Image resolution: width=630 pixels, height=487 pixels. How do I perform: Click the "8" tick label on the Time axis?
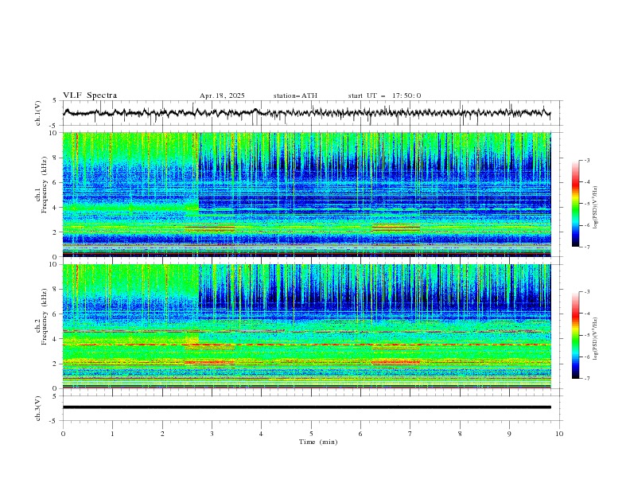pyautogui.click(x=460, y=434)
